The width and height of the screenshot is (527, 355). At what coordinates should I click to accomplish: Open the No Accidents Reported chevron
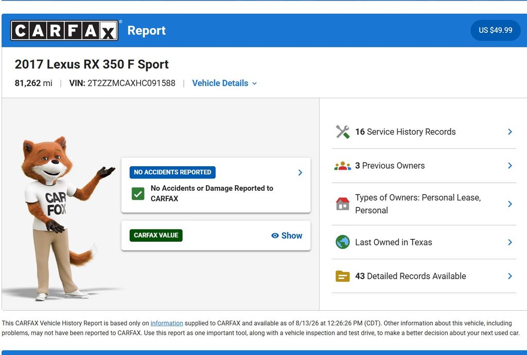(300, 173)
